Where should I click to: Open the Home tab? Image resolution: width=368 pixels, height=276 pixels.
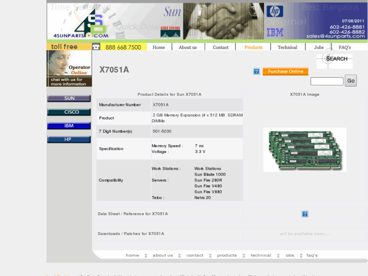(158, 47)
